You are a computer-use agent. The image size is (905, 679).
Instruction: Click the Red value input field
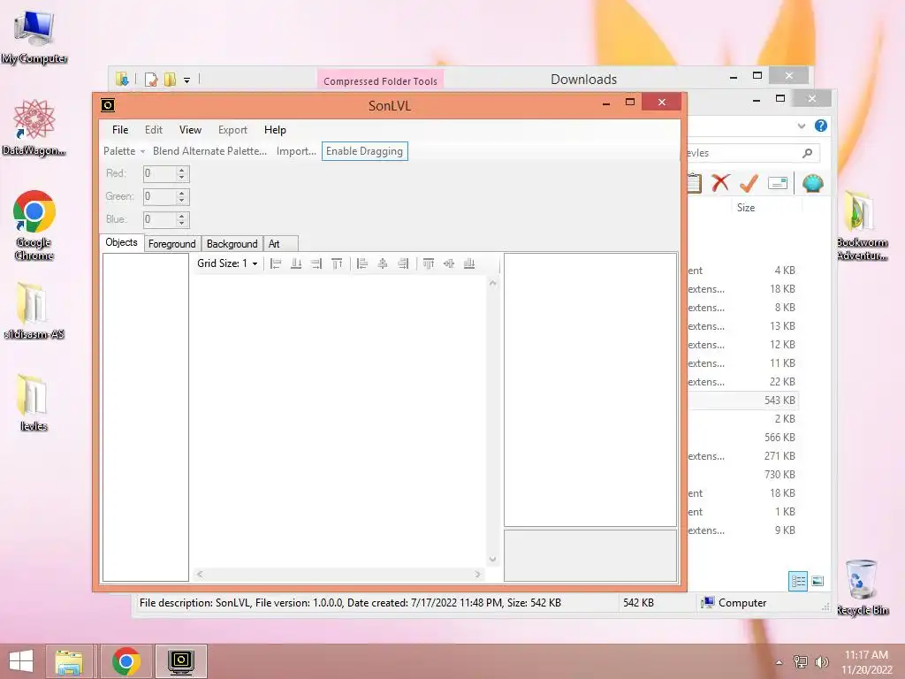pos(159,173)
